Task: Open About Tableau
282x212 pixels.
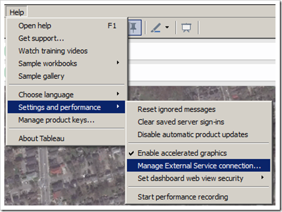Action: pos(66,139)
